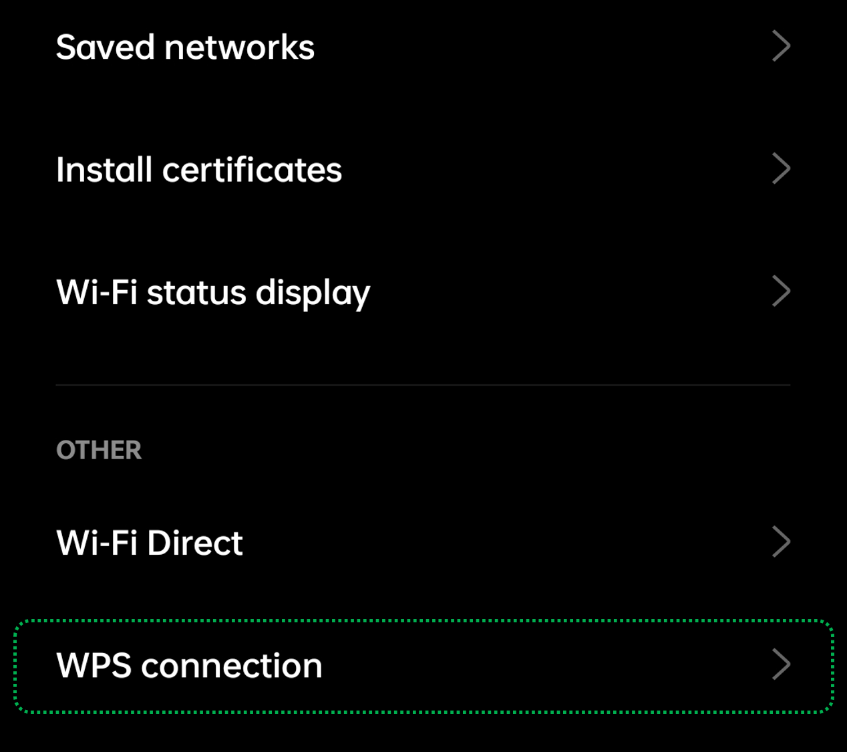Expand WPS connection using its chevron
This screenshot has width=847, height=752.
[x=781, y=665]
